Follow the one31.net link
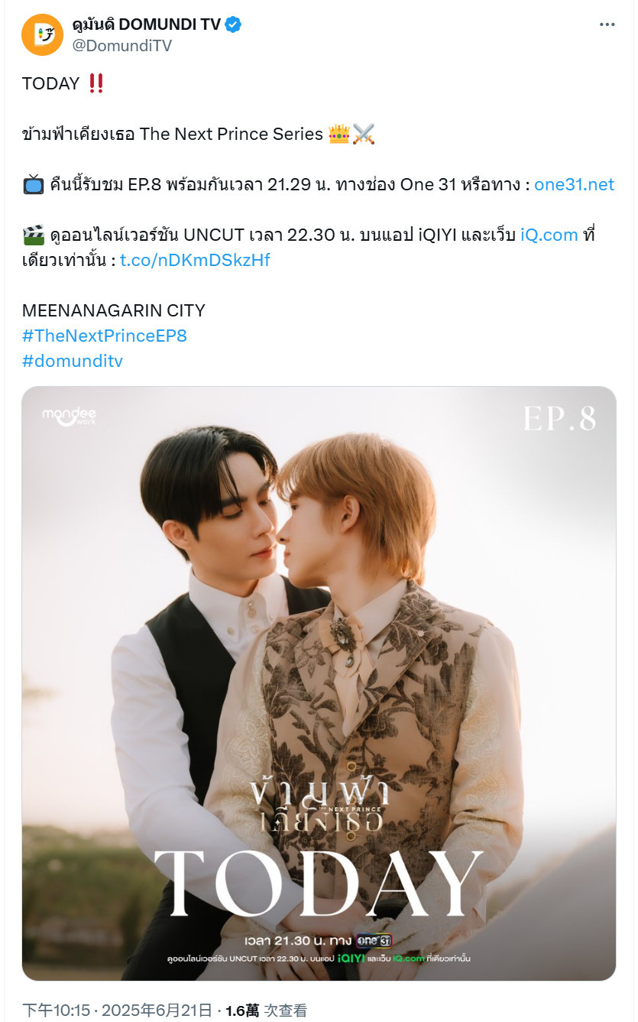The image size is (638, 1022). [x=574, y=184]
